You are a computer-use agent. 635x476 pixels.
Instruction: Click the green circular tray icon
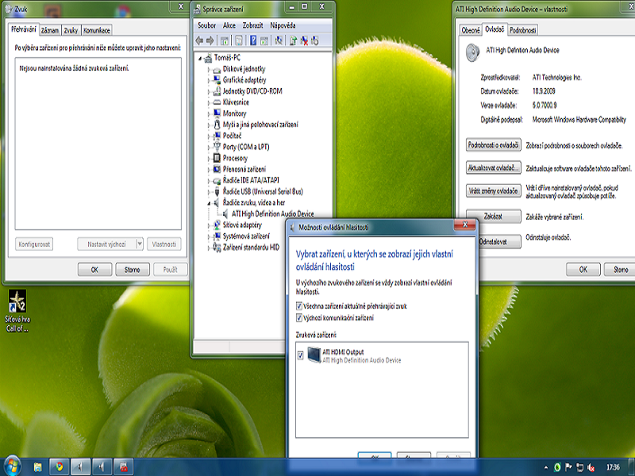[x=557, y=467]
